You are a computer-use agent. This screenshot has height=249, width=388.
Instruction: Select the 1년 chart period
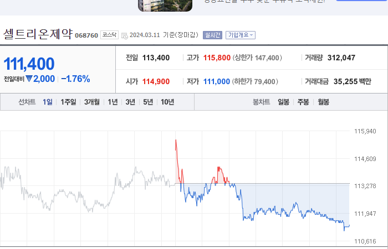click(113, 102)
